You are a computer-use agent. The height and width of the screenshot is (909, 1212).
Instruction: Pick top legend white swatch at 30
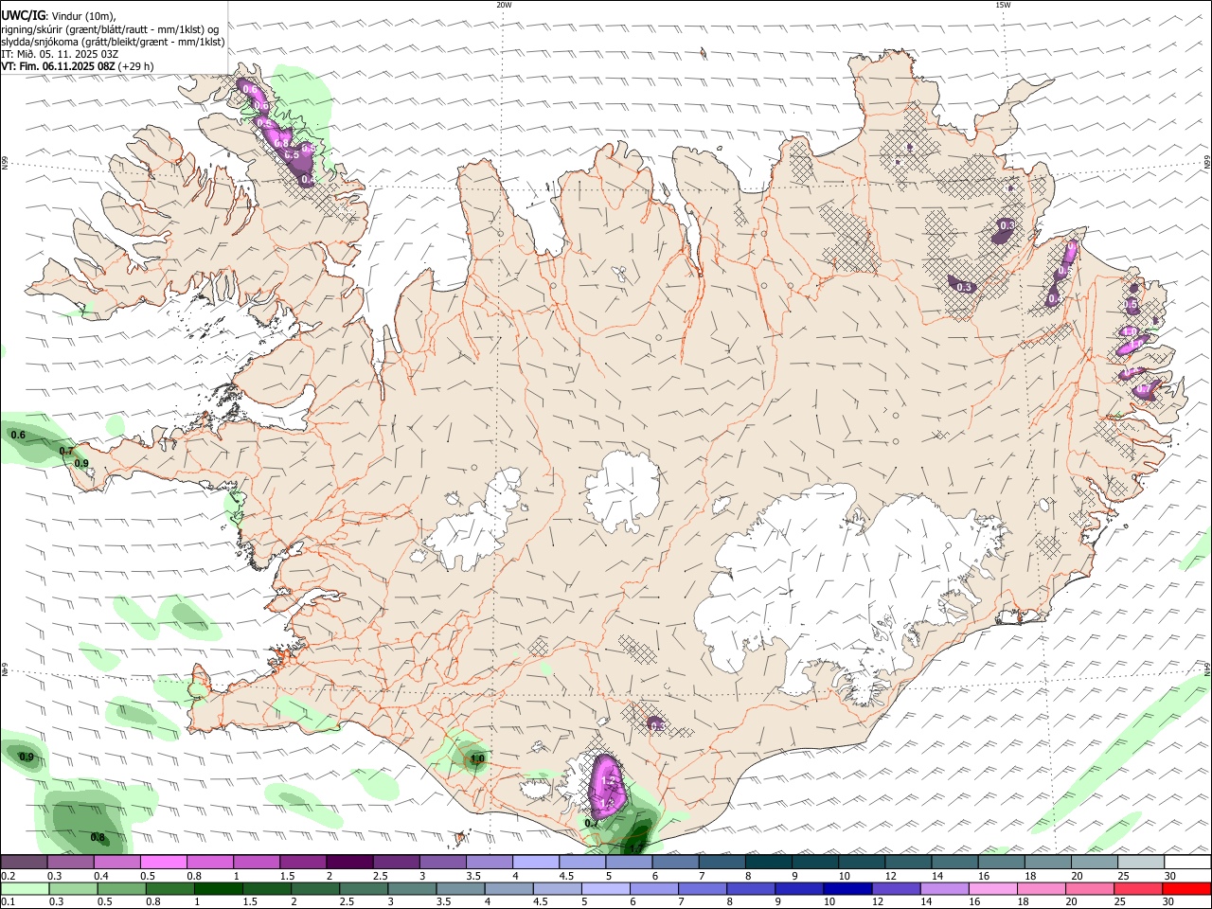(x=1187, y=862)
